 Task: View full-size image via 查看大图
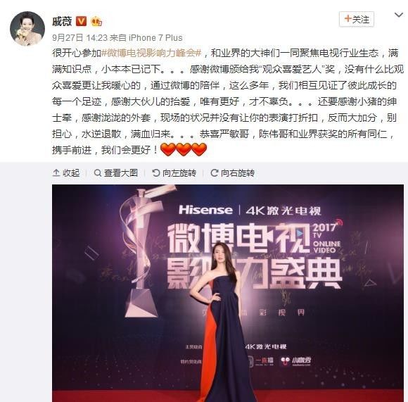coord(116,173)
